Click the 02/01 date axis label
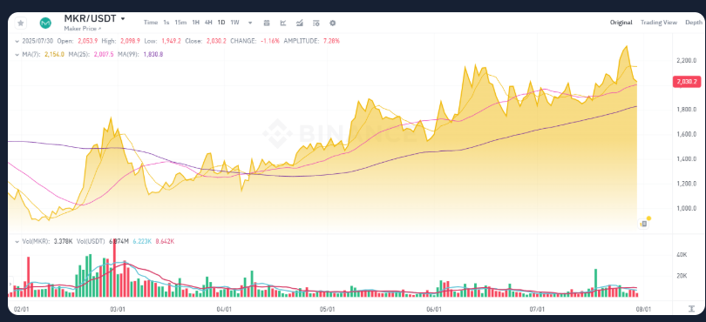Viewport: 706px width, 322px height. pyautogui.click(x=22, y=310)
